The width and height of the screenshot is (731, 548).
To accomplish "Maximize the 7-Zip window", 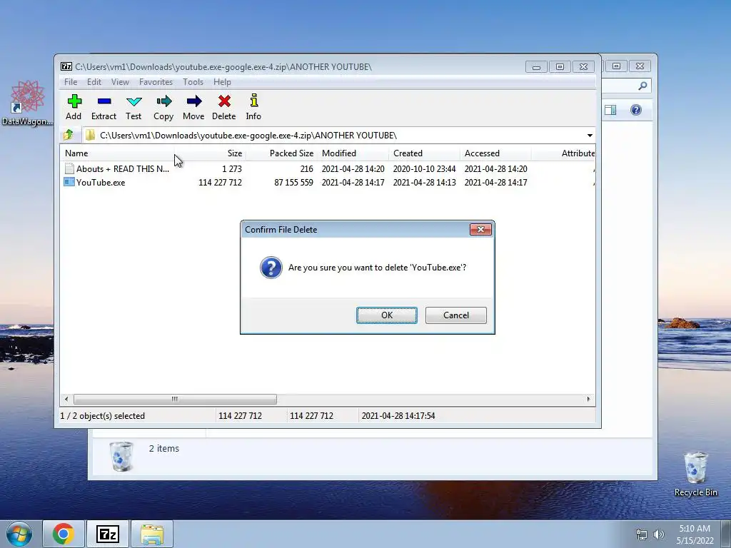I will [560, 66].
